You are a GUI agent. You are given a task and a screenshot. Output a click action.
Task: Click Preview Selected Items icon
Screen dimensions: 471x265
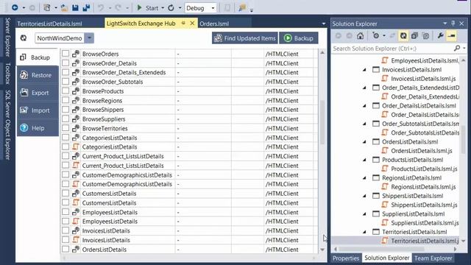click(x=451, y=36)
